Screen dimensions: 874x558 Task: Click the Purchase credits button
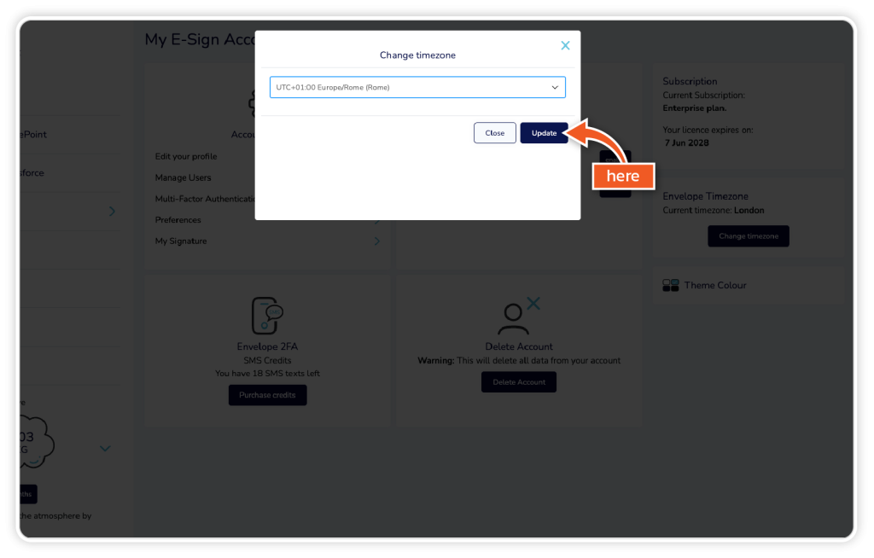(267, 395)
